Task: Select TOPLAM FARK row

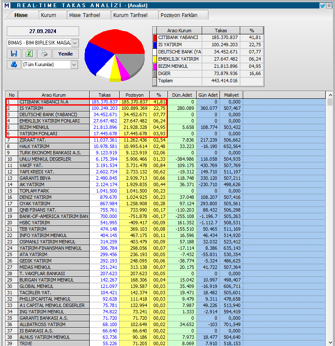Action: click(165, 191)
